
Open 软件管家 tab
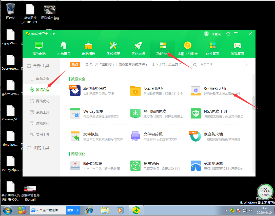click(x=212, y=49)
